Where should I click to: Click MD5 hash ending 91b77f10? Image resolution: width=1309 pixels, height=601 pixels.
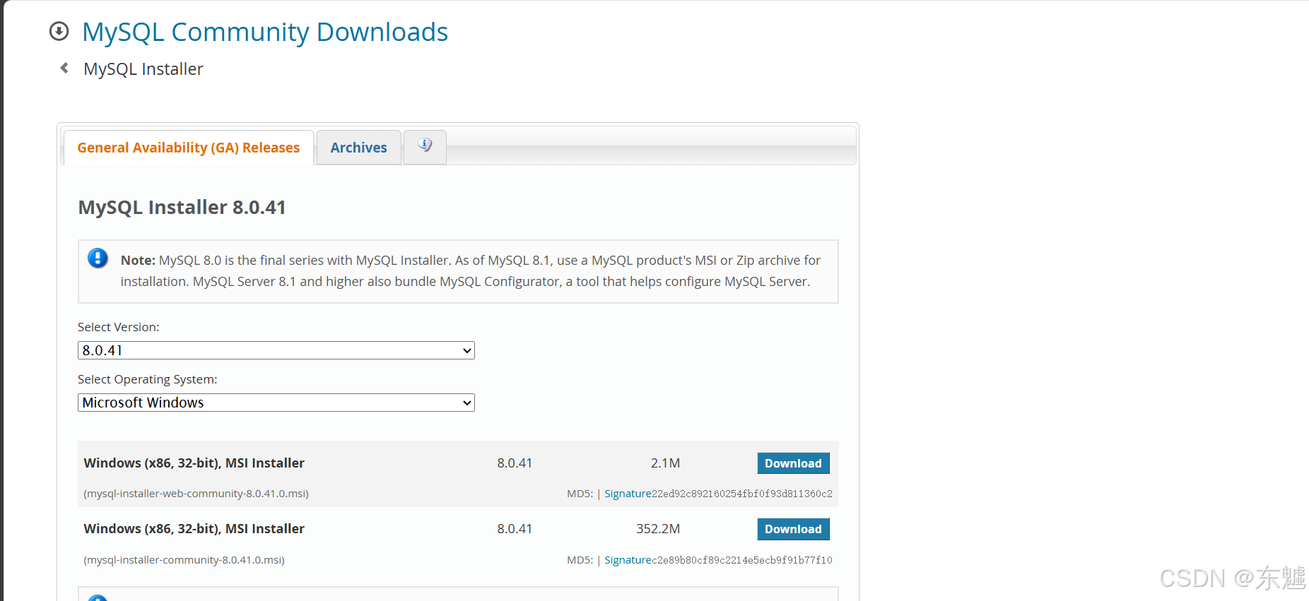(x=742, y=560)
